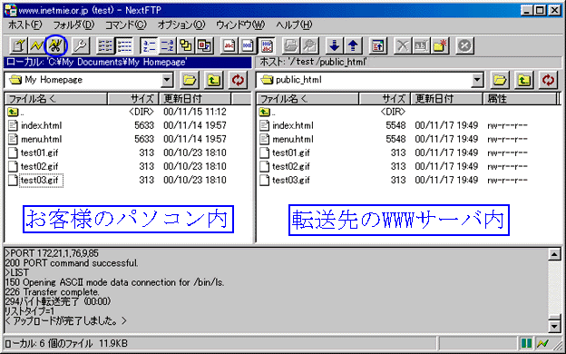Select host parent directory '..' entry
The height and width of the screenshot is (354, 566).
(x=267, y=112)
